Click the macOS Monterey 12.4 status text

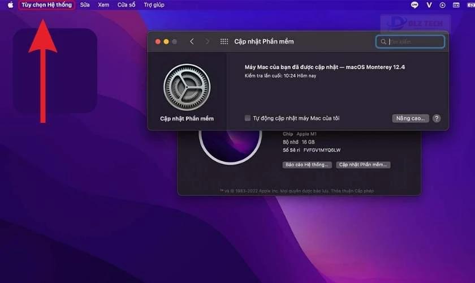[325, 67]
